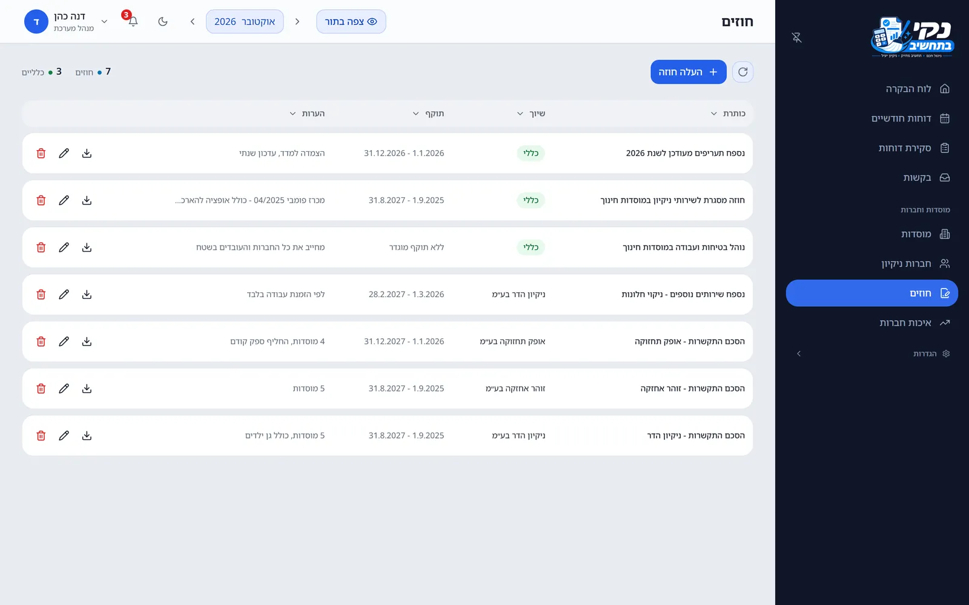Click the העלה חוזה upload button

(x=689, y=72)
